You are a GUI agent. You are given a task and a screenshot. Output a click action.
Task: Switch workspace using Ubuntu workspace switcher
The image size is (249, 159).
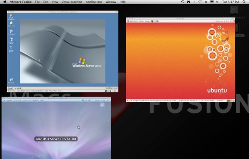click(230, 100)
